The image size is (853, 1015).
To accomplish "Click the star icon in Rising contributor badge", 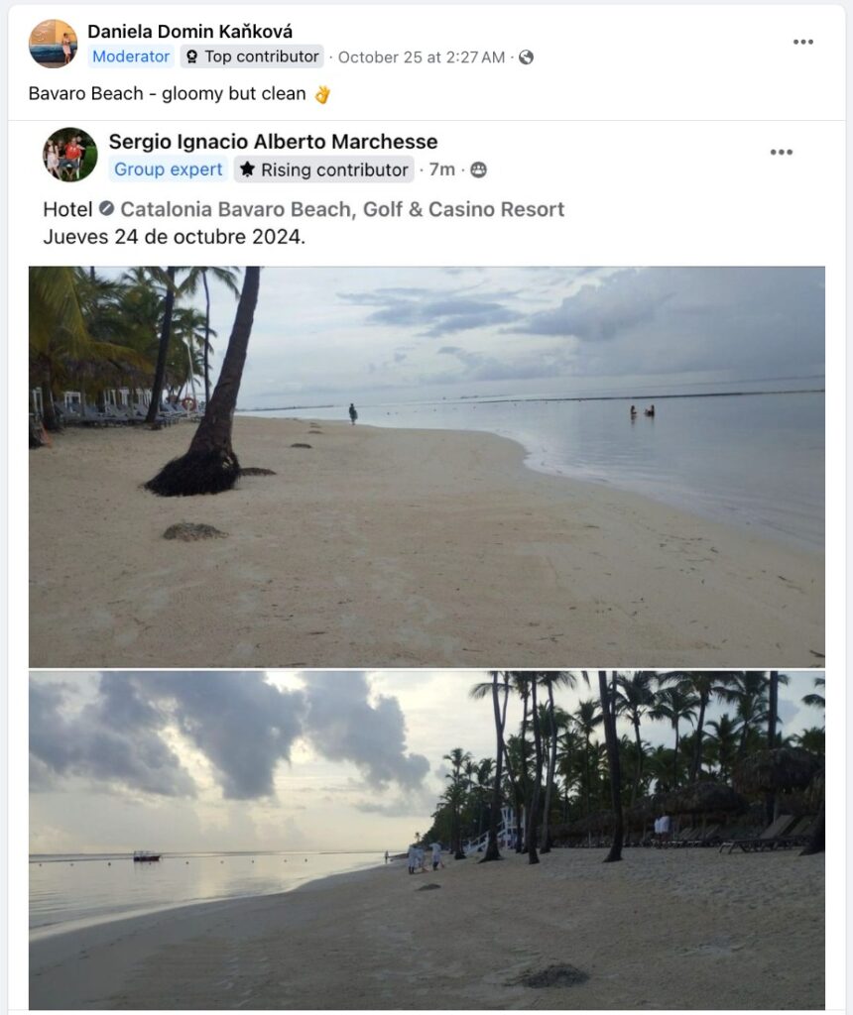I will pos(247,169).
